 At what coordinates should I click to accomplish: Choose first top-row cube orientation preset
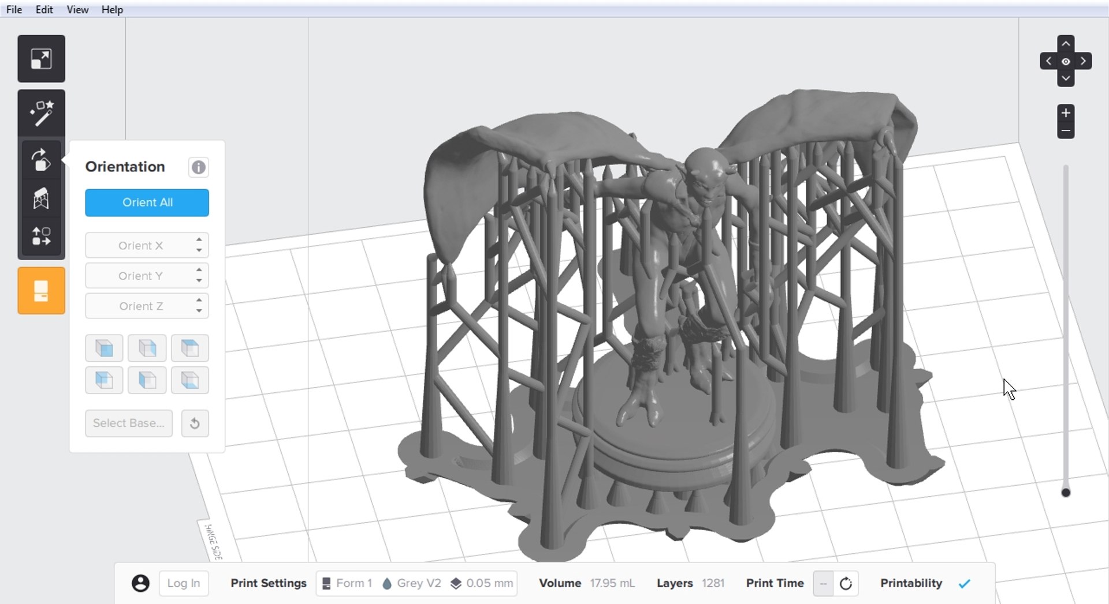[104, 348]
